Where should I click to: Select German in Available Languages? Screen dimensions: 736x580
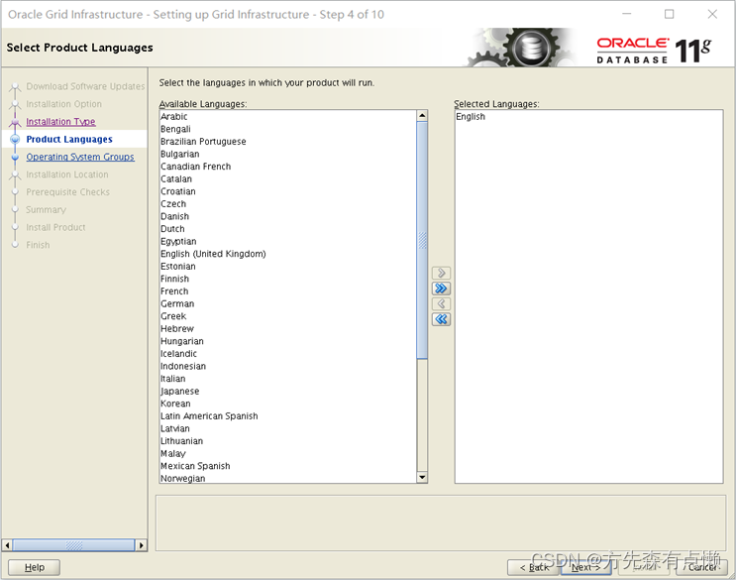287,303
